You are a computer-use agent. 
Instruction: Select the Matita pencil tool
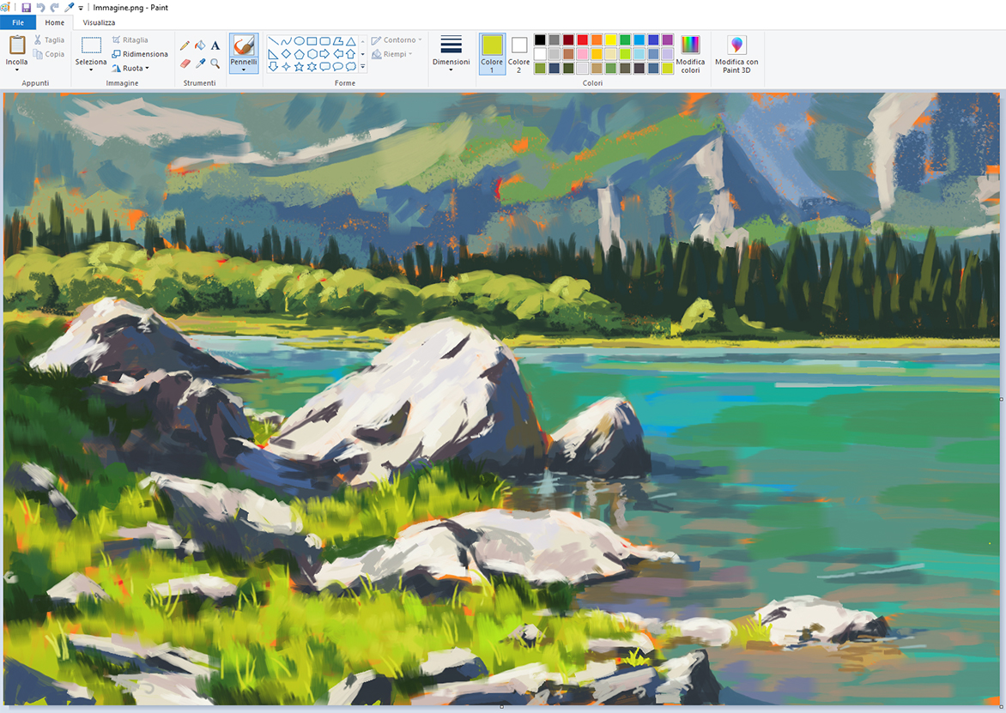pyautogui.click(x=185, y=45)
